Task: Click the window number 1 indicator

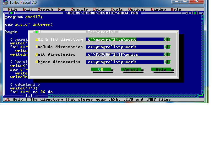Action: (x=187, y=13)
